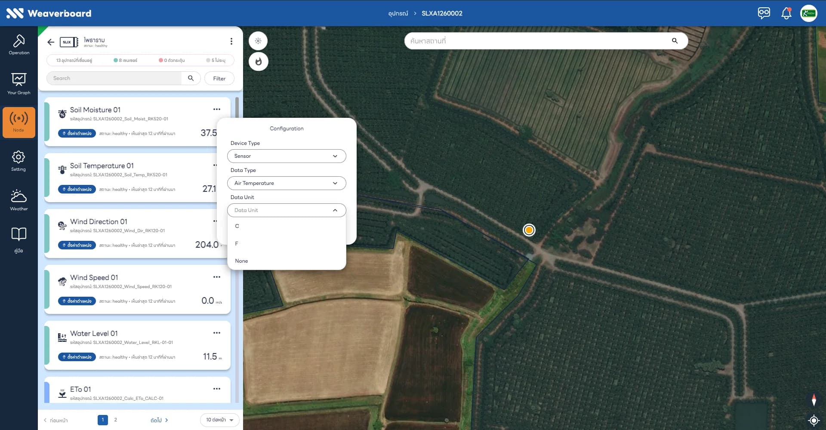
Task: Open Wind Speed 01 more options
Action: click(x=217, y=277)
